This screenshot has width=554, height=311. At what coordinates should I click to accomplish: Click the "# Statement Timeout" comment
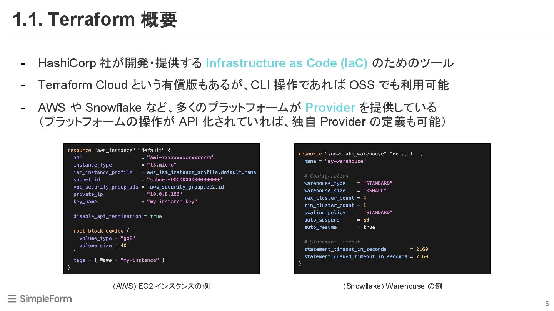click(332, 242)
